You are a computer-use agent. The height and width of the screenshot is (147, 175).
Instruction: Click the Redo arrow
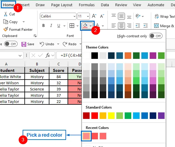(x=65, y=44)
